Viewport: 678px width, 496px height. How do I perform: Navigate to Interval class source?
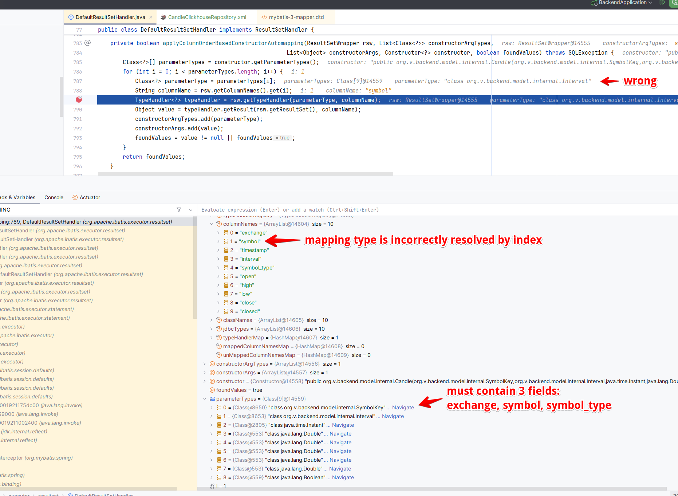click(393, 416)
